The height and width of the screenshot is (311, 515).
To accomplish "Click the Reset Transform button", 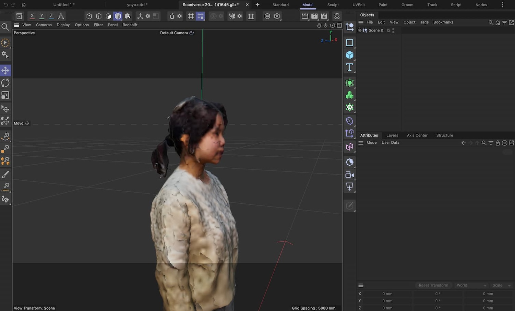I will 433,285.
